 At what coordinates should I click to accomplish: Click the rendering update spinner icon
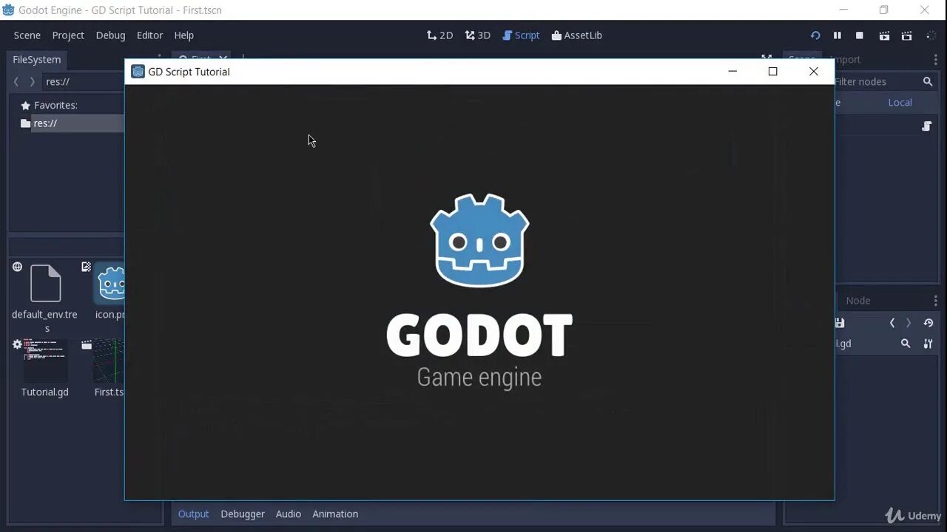pyautogui.click(x=930, y=35)
